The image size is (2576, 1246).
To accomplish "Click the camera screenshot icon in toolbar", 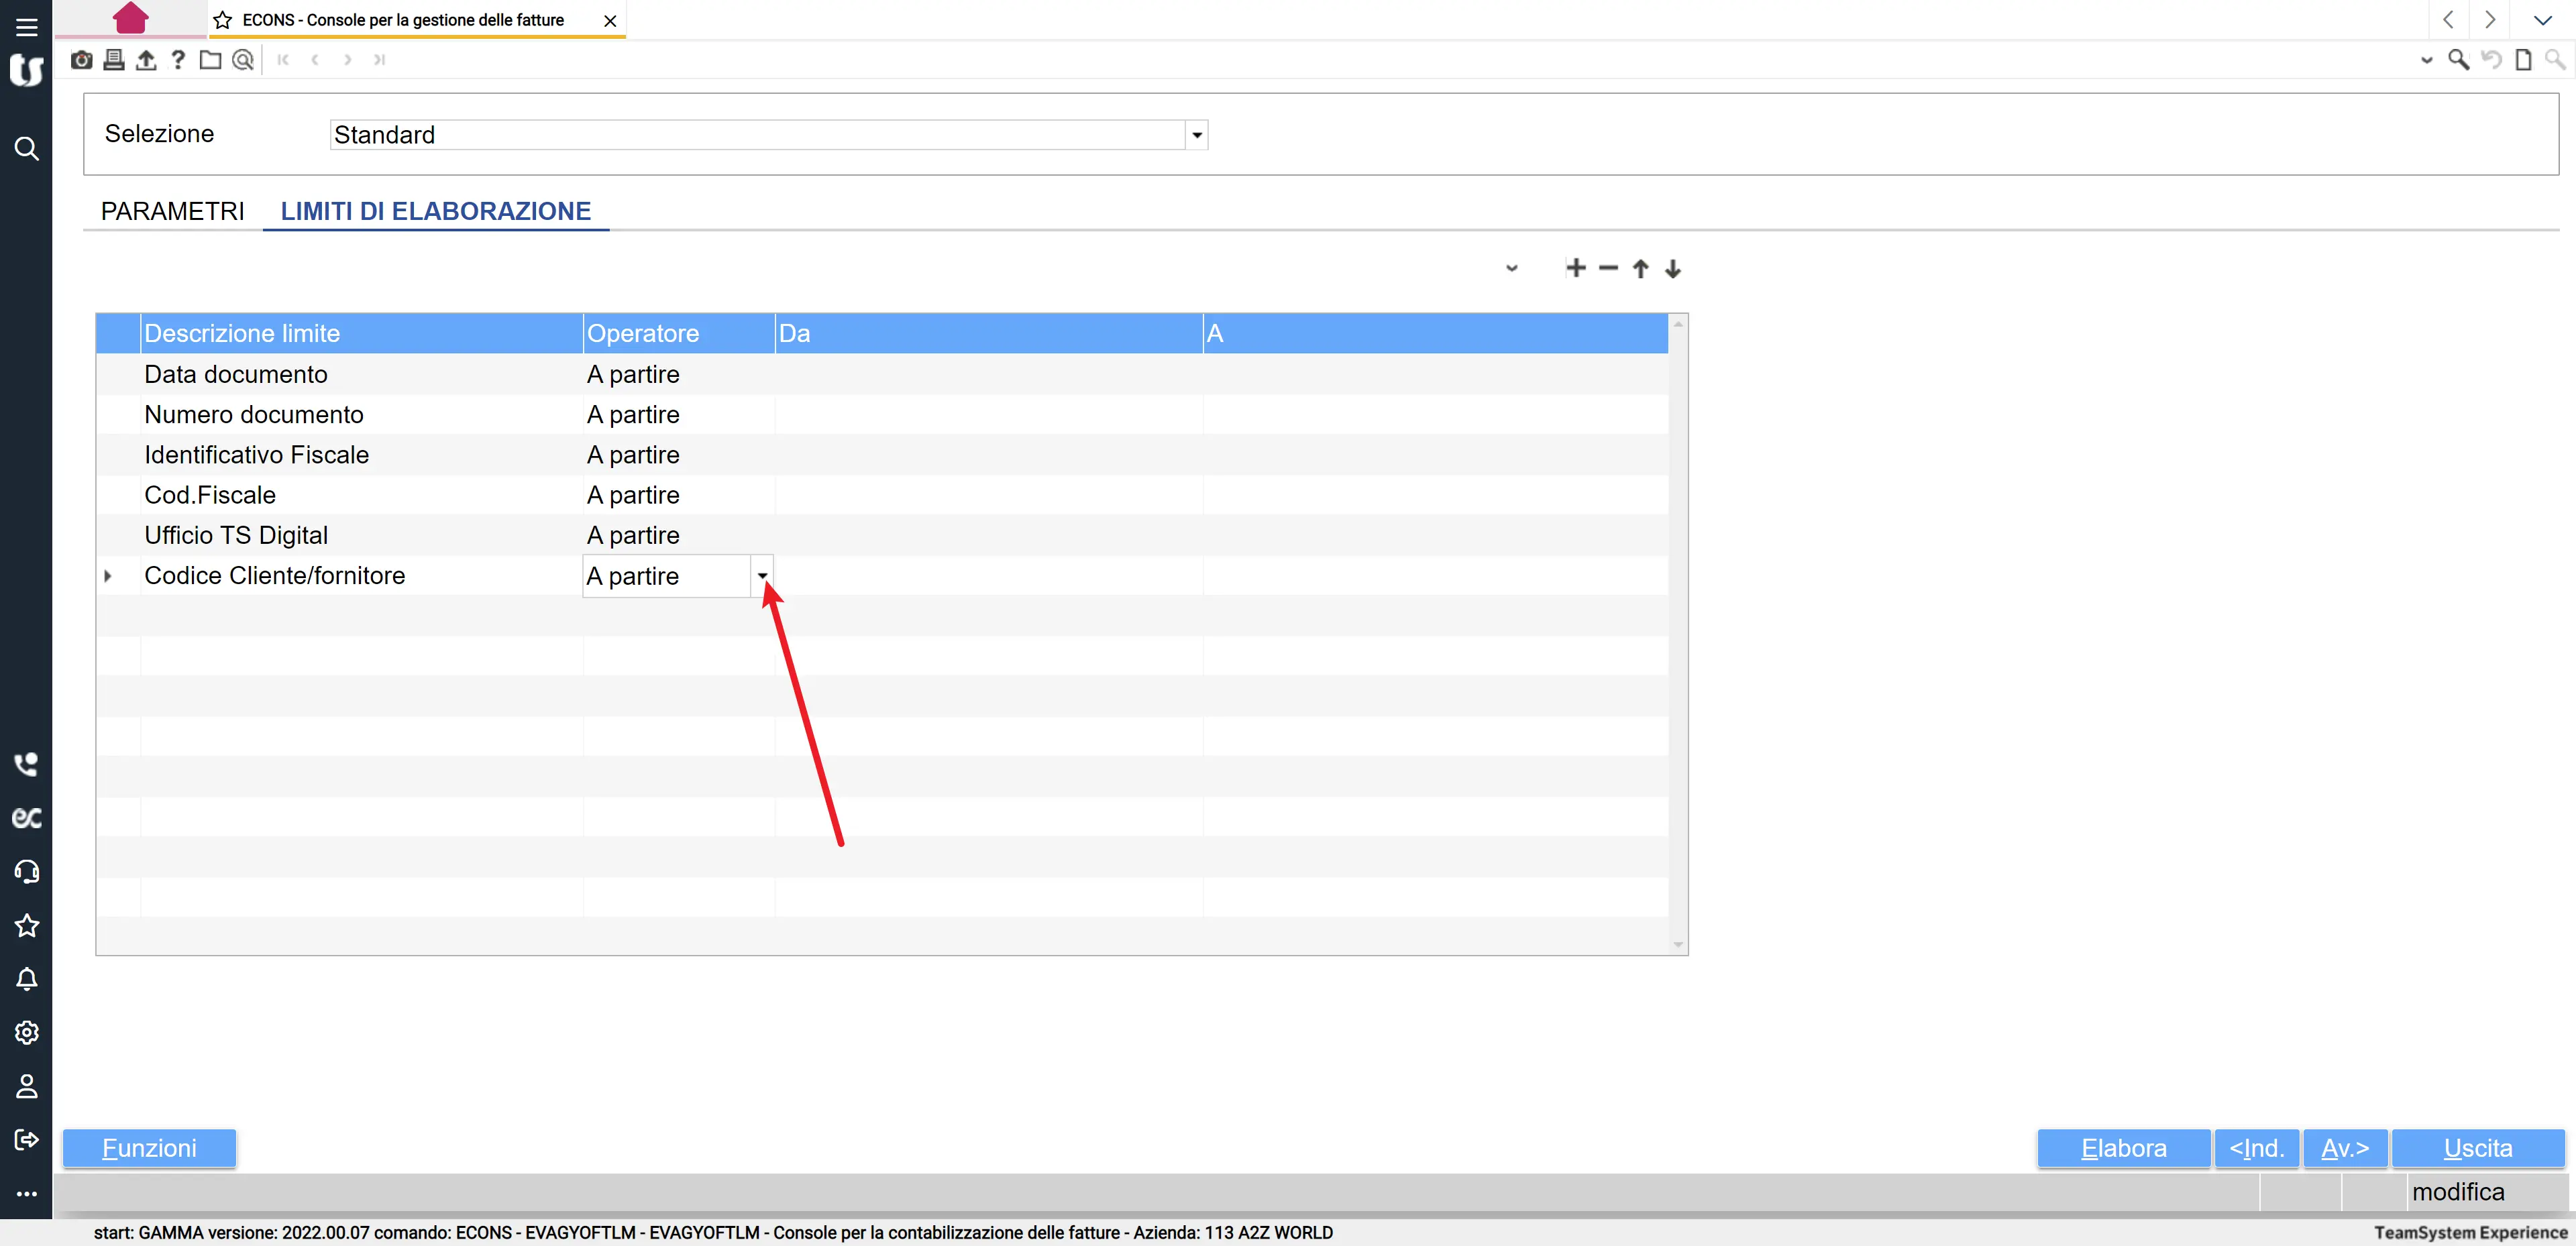I will pos(82,60).
